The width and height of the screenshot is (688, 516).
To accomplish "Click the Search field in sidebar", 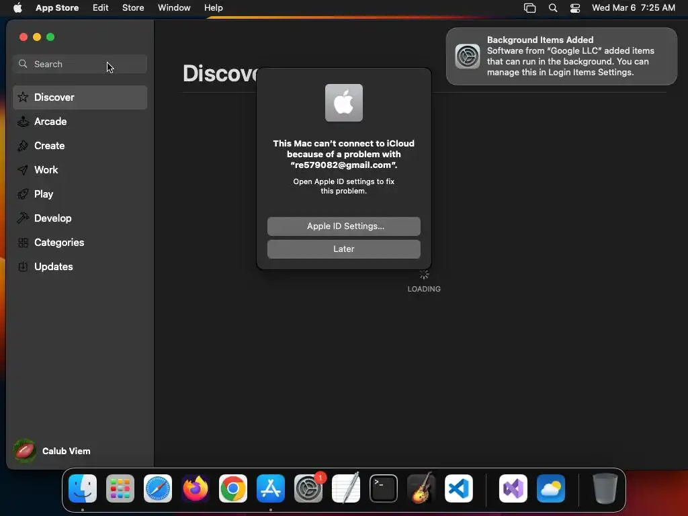I will coord(80,64).
